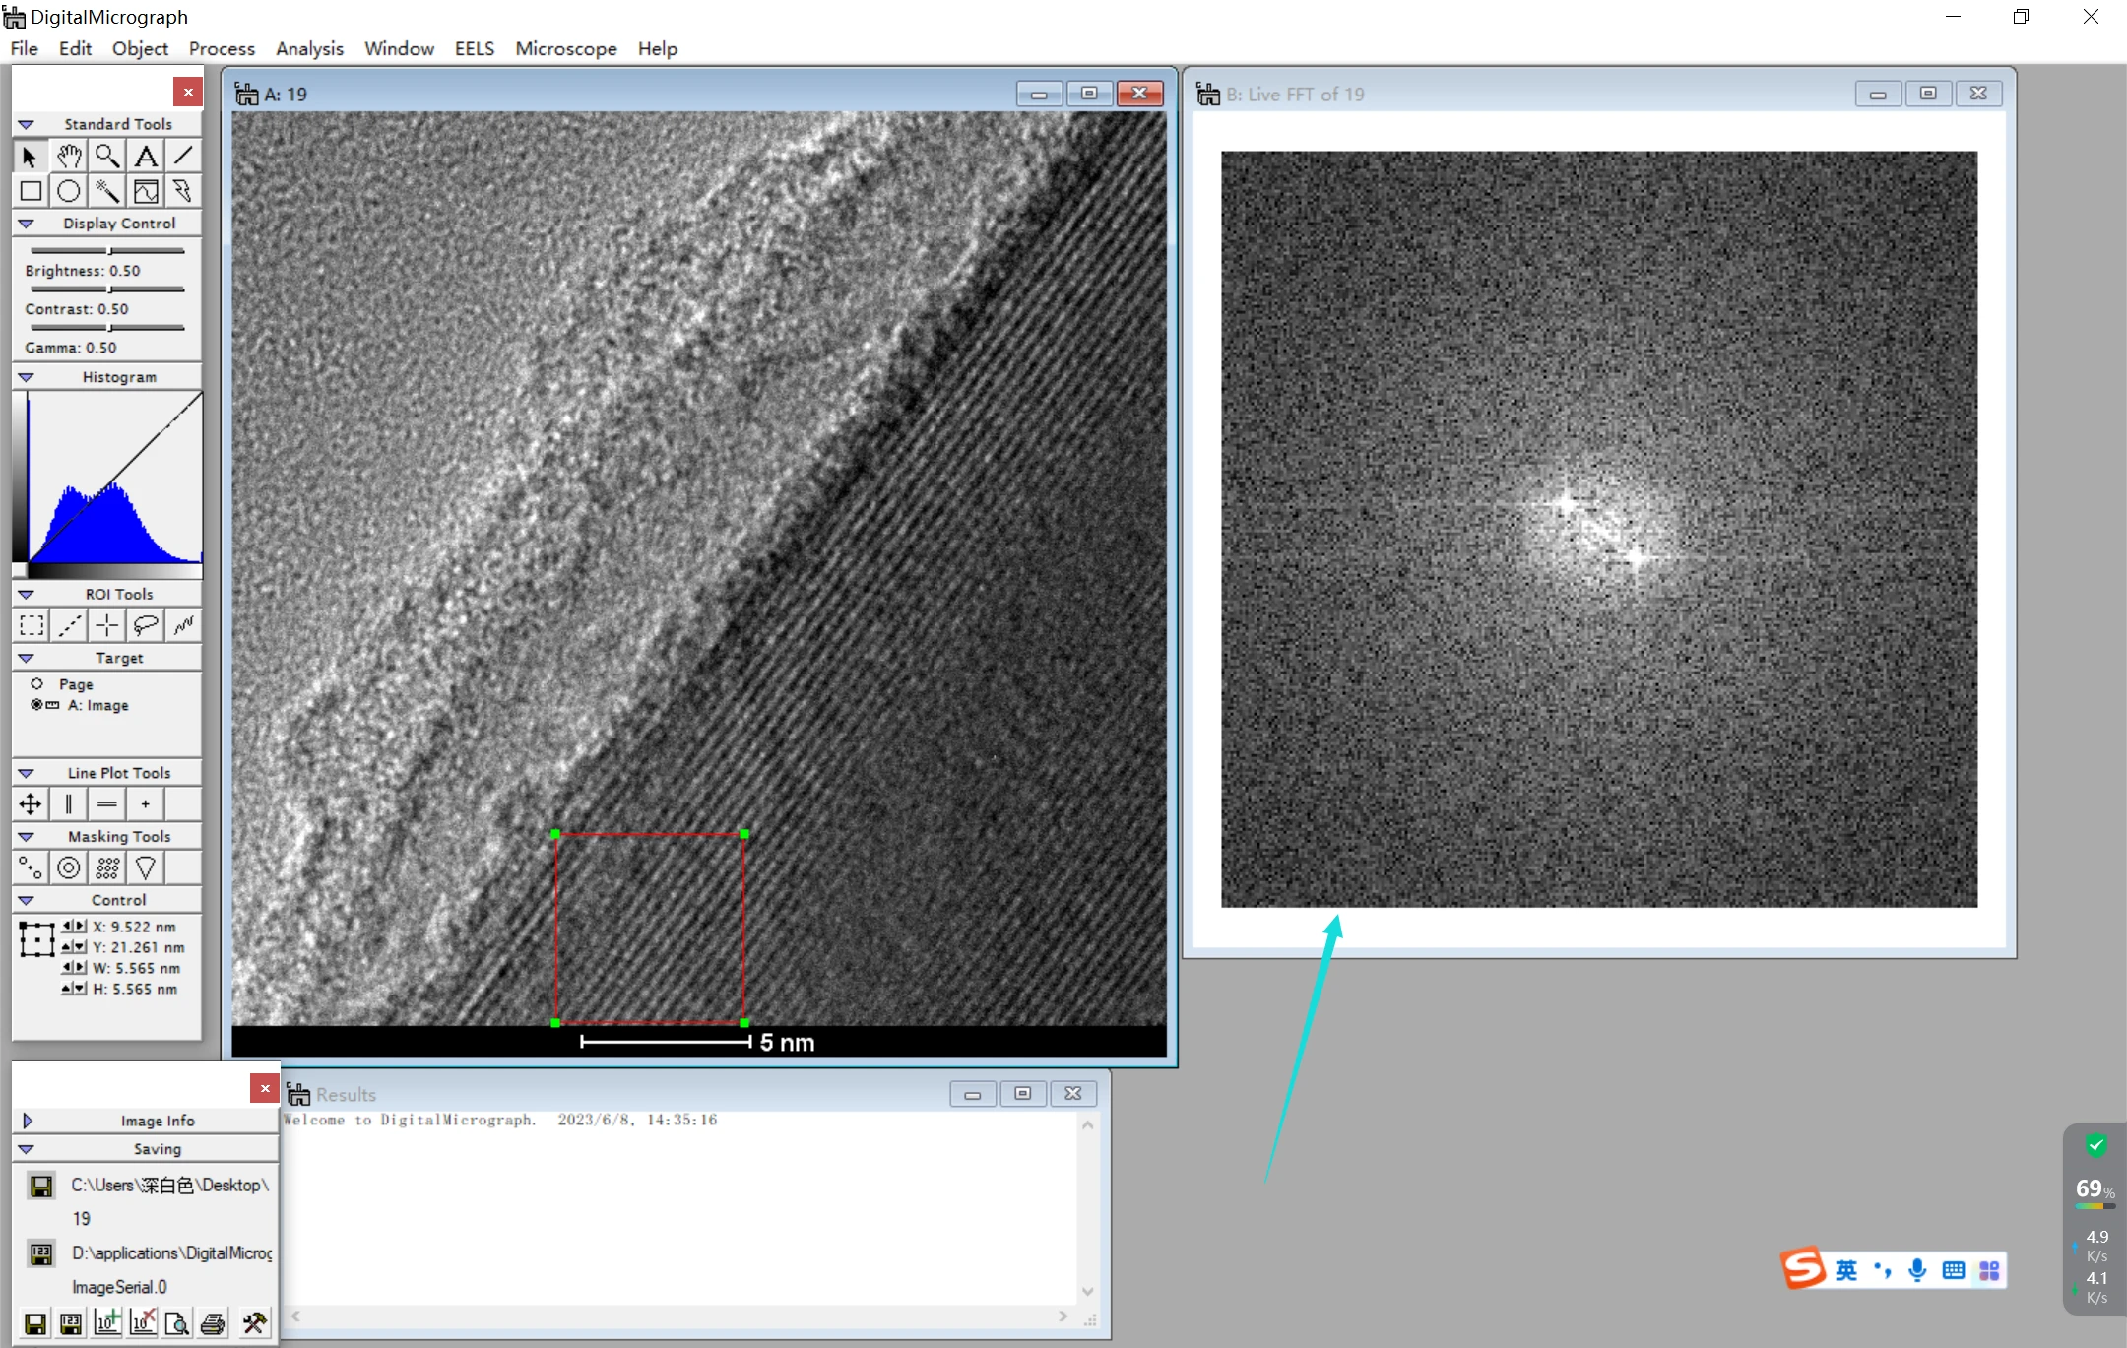Open the EELS menu
This screenshot has width=2127, height=1348.
(474, 48)
